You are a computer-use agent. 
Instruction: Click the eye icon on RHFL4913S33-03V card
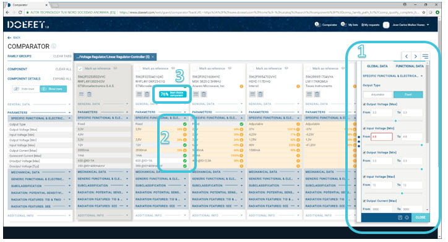[115, 69]
